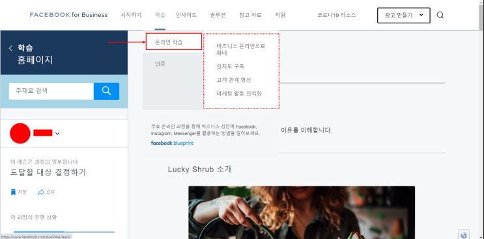Open the 솔루션 menu
This screenshot has height=239, width=484.
[x=218, y=15]
